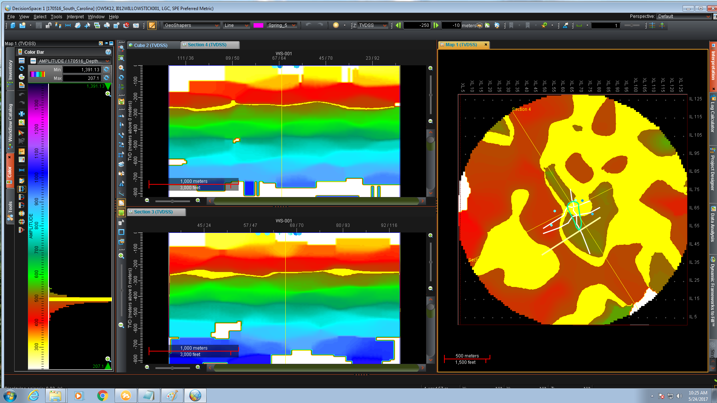The image size is (717, 403).
Task: Click the refresh color bar icon
Action: click(x=22, y=69)
